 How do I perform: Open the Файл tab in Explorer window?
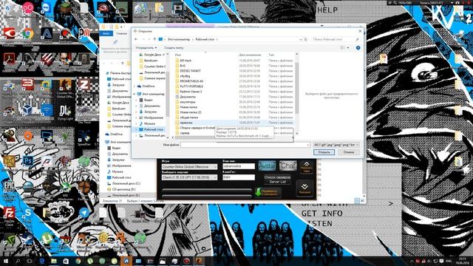pyautogui.click(x=106, y=33)
